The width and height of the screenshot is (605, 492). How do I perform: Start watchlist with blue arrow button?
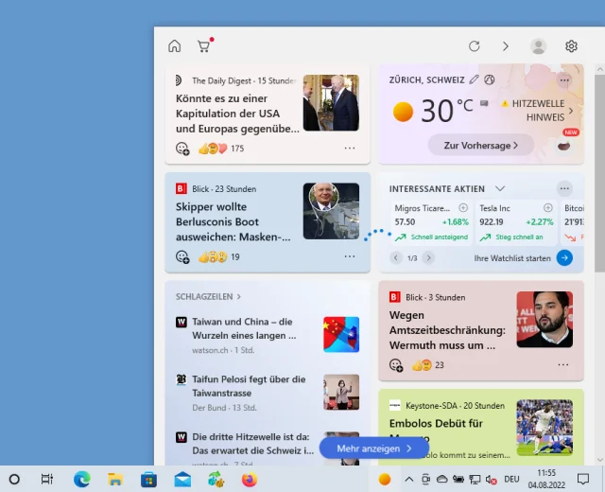[564, 257]
